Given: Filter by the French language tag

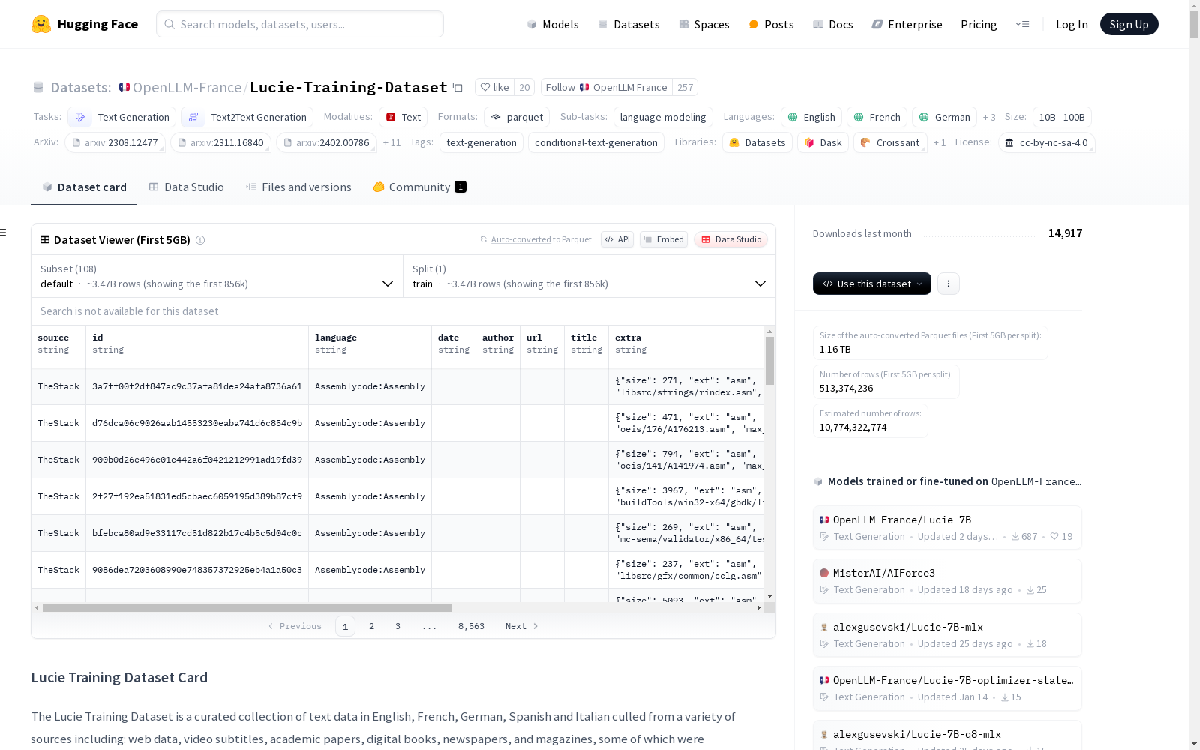Looking at the screenshot, I should tap(877, 117).
